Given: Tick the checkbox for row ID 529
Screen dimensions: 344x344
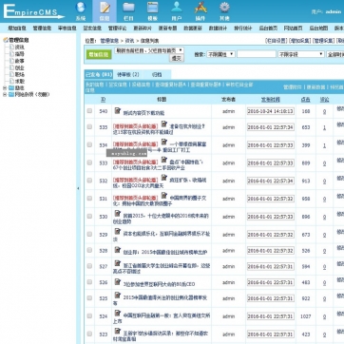Looking at the screenshot, I should pos(89,234).
